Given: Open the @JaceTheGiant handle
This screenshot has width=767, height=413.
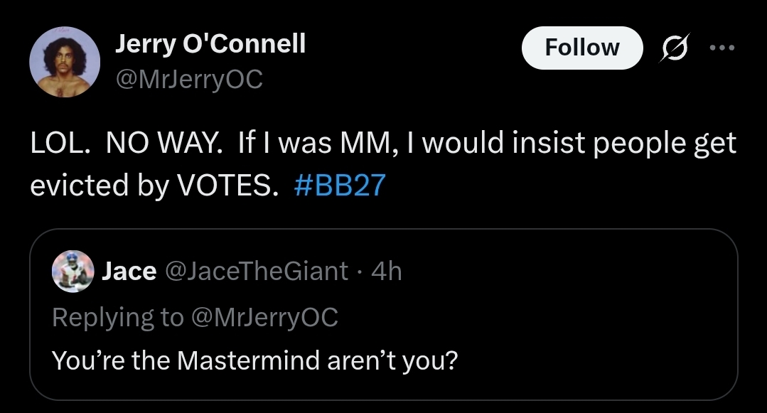Looking at the screenshot, I should [x=257, y=271].
